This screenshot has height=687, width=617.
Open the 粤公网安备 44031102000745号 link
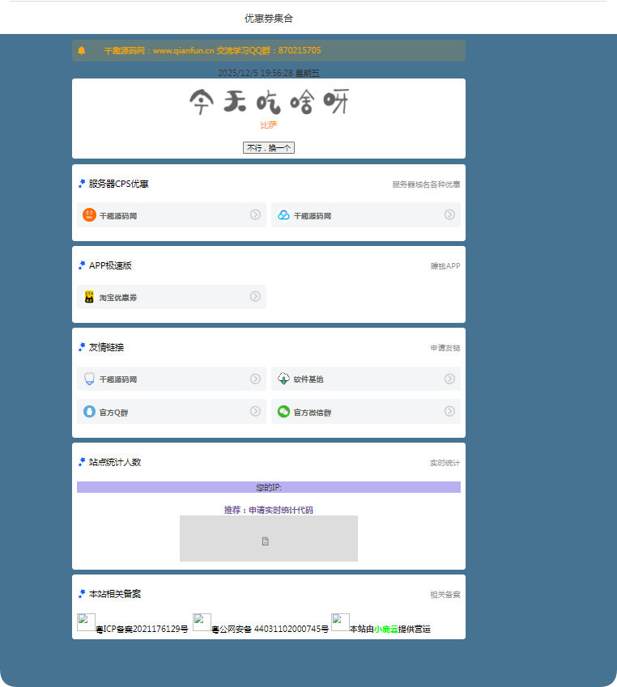[x=270, y=630]
